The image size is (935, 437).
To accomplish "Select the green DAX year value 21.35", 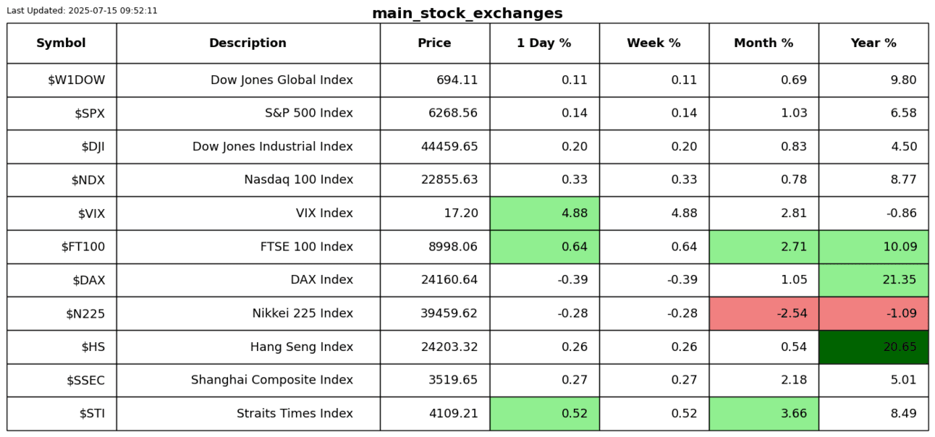I will click(873, 281).
